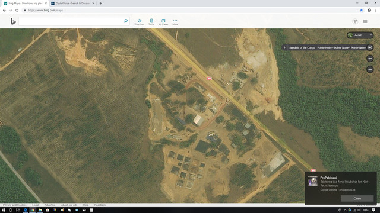The image size is (380, 213).
Task: Open the Chrome profile icon
Action: pos(369,11)
